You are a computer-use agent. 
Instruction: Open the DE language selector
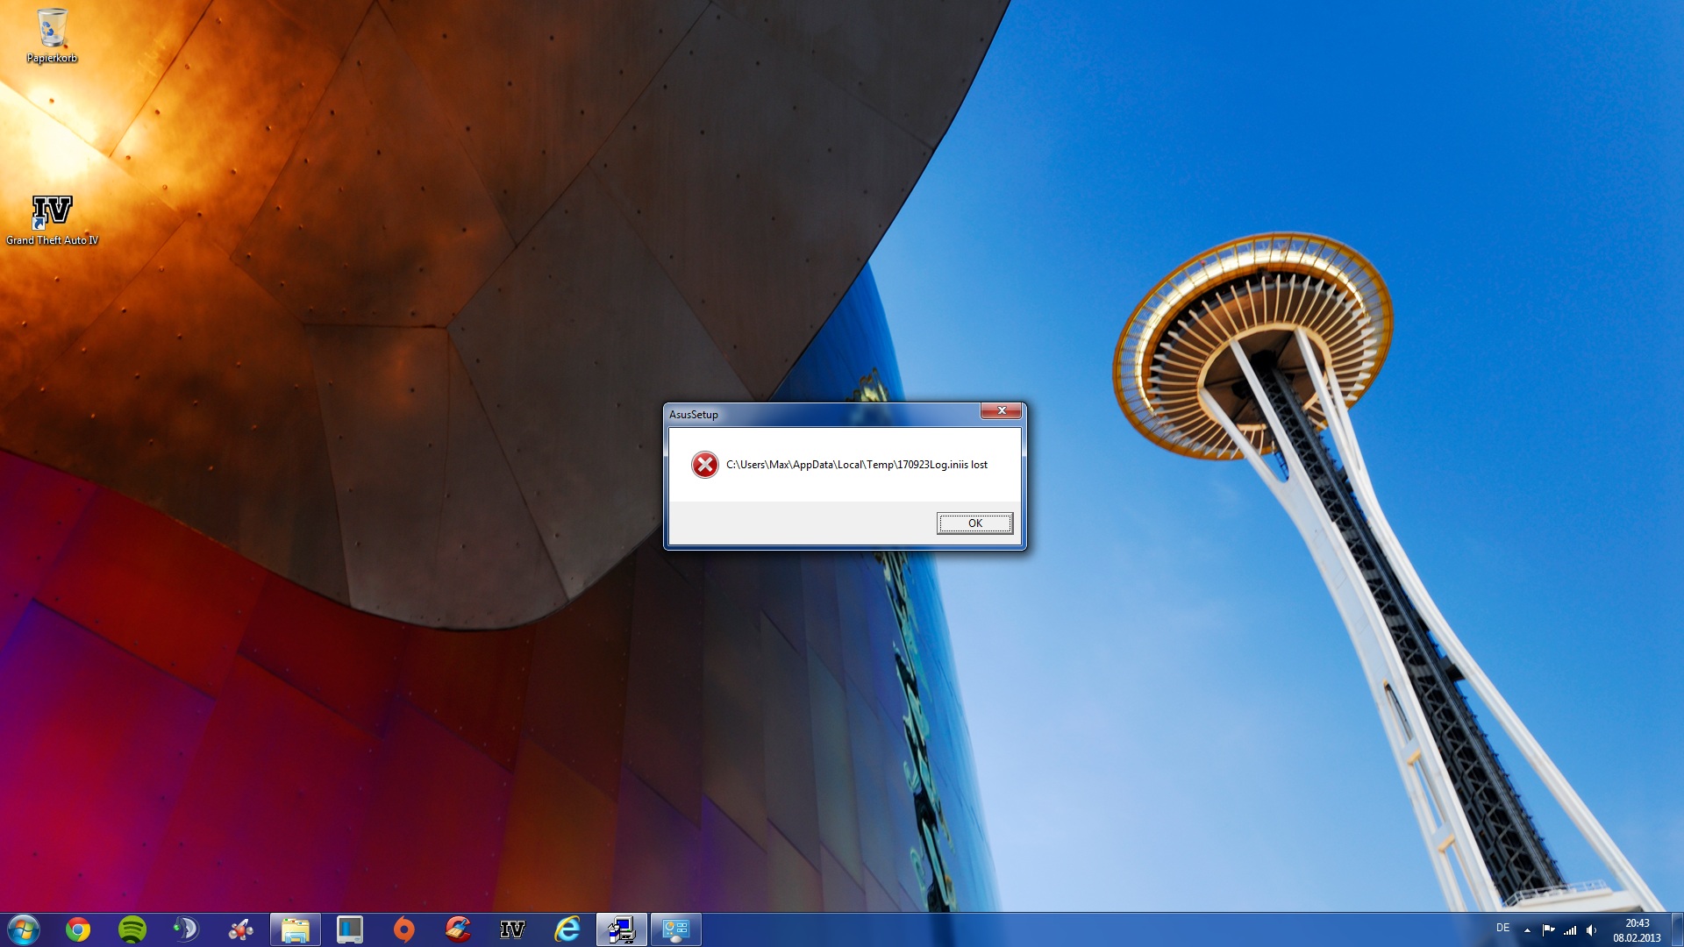click(1502, 928)
